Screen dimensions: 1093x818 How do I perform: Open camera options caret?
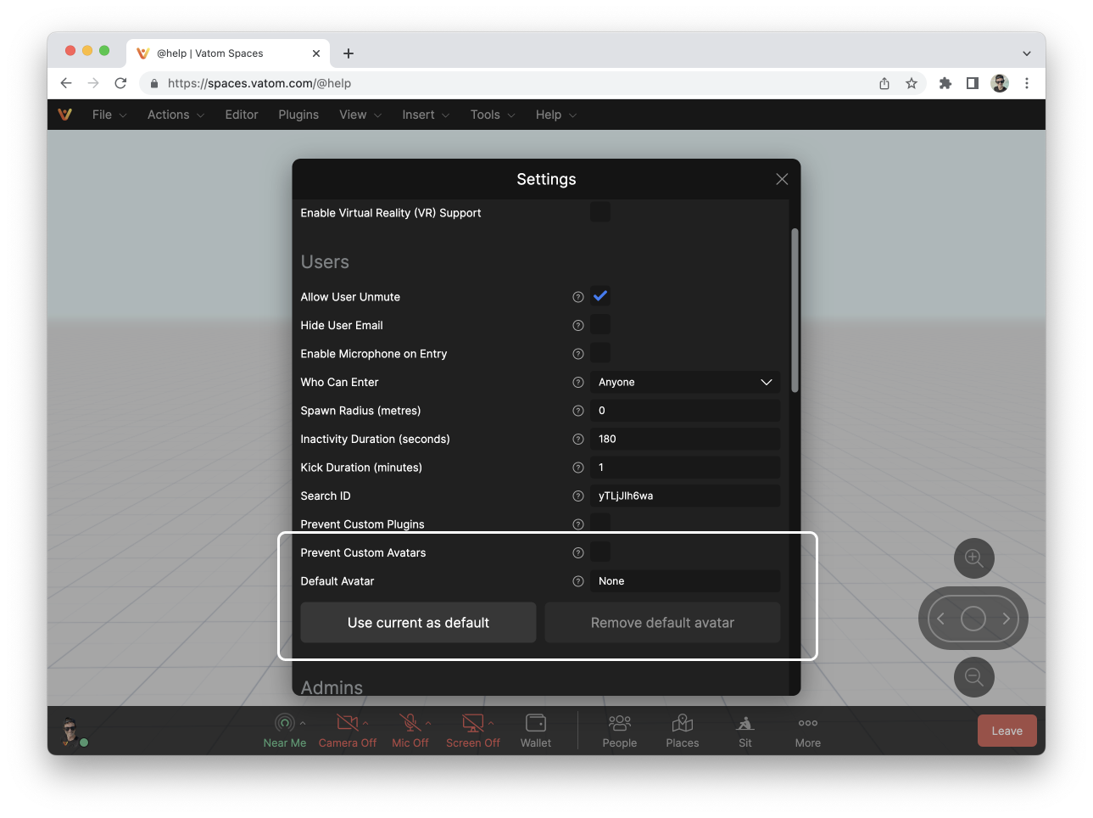(365, 723)
